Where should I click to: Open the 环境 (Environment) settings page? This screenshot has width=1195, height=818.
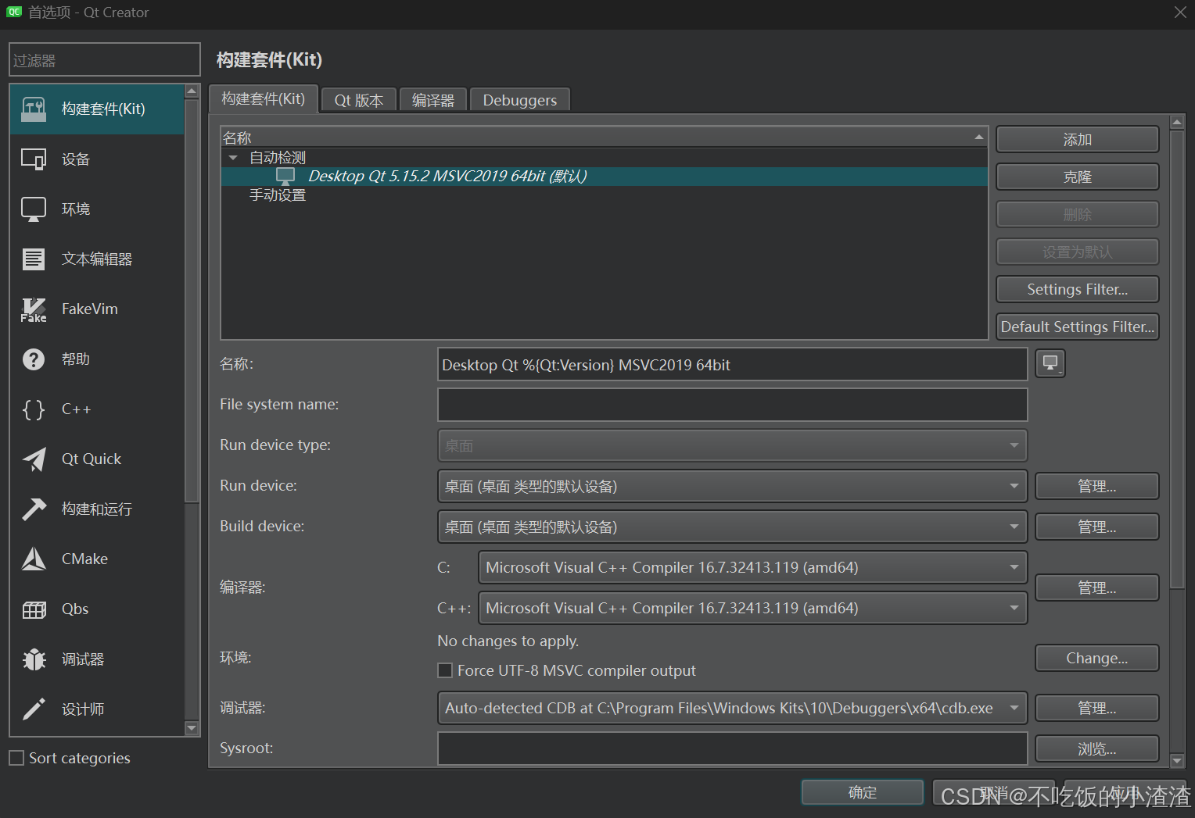pyautogui.click(x=34, y=209)
